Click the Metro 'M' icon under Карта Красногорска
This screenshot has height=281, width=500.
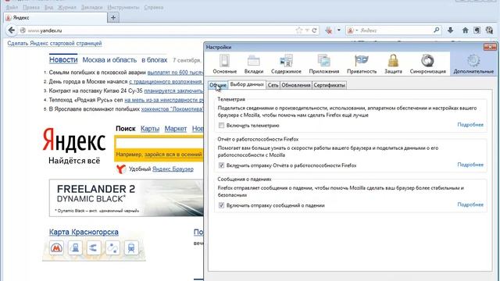[x=56, y=248]
